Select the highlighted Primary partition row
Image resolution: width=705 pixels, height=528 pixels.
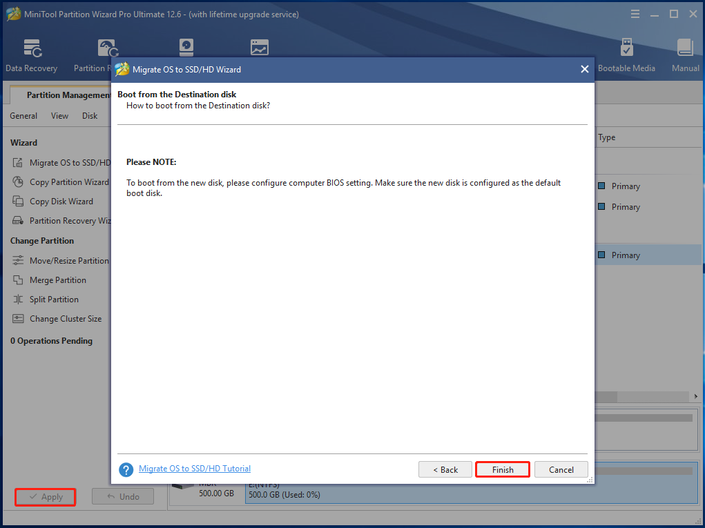click(x=648, y=255)
